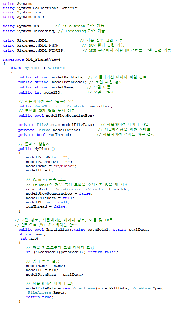Click 'runThread = false;' line

pyautogui.click(x=47, y=206)
